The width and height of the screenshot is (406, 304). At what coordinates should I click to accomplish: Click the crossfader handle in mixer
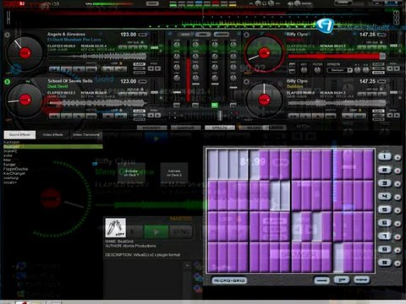click(220, 116)
